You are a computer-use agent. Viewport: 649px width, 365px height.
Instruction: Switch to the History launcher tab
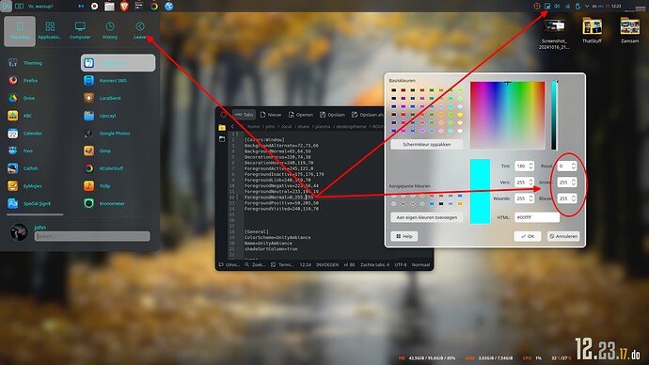pyautogui.click(x=110, y=31)
